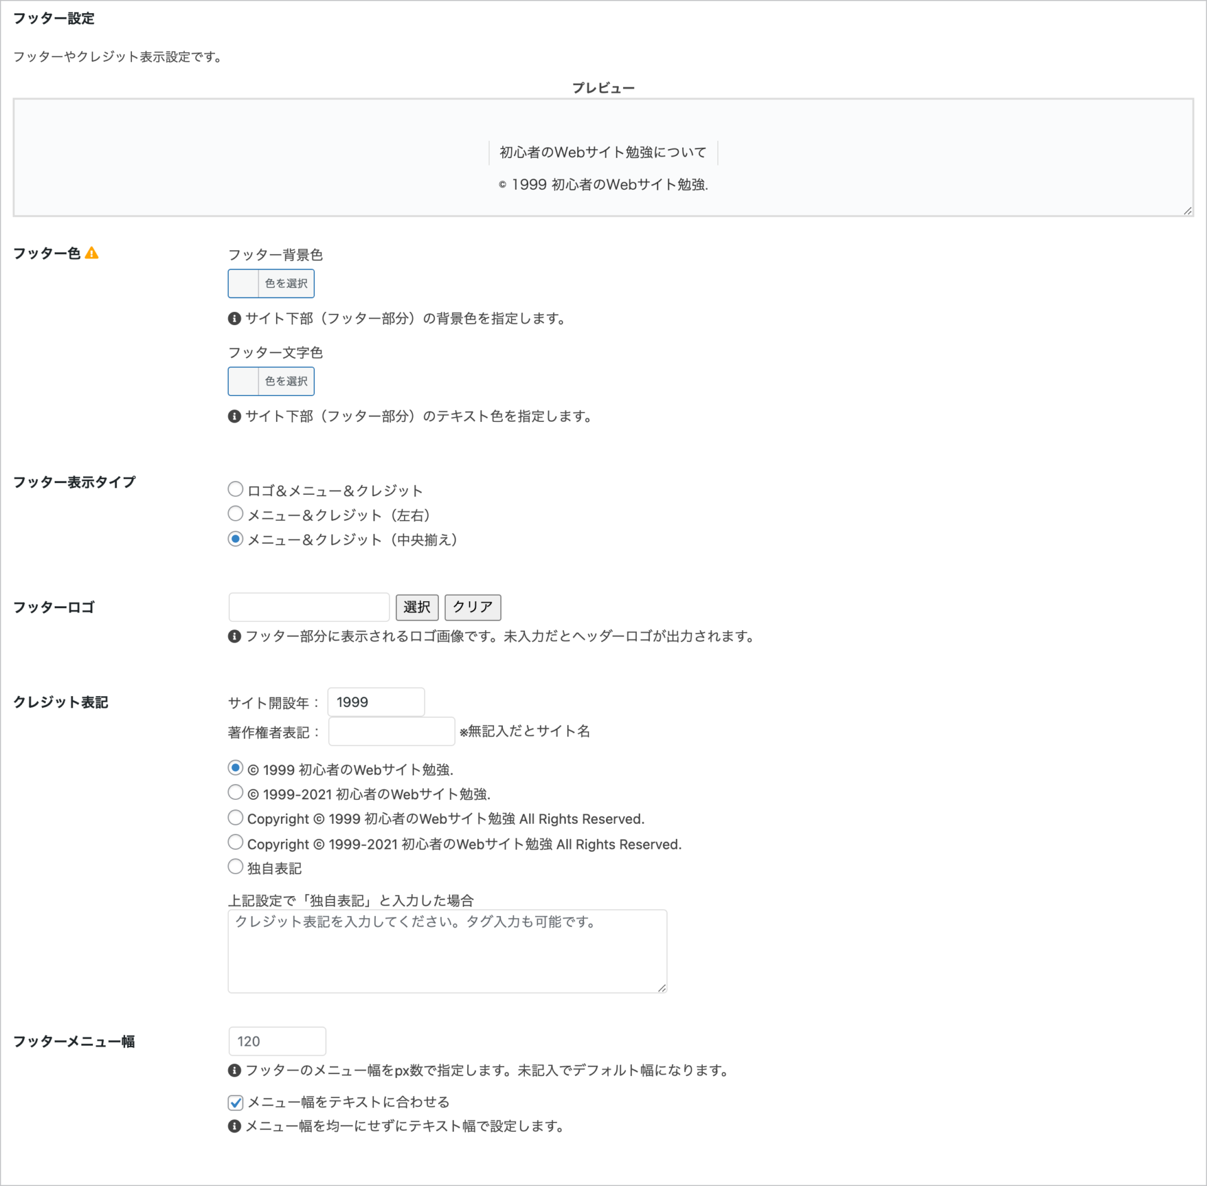Click preview credit text © 1999 初心者のWebサイト勉強.
Image resolution: width=1207 pixels, height=1186 pixels.
click(603, 185)
